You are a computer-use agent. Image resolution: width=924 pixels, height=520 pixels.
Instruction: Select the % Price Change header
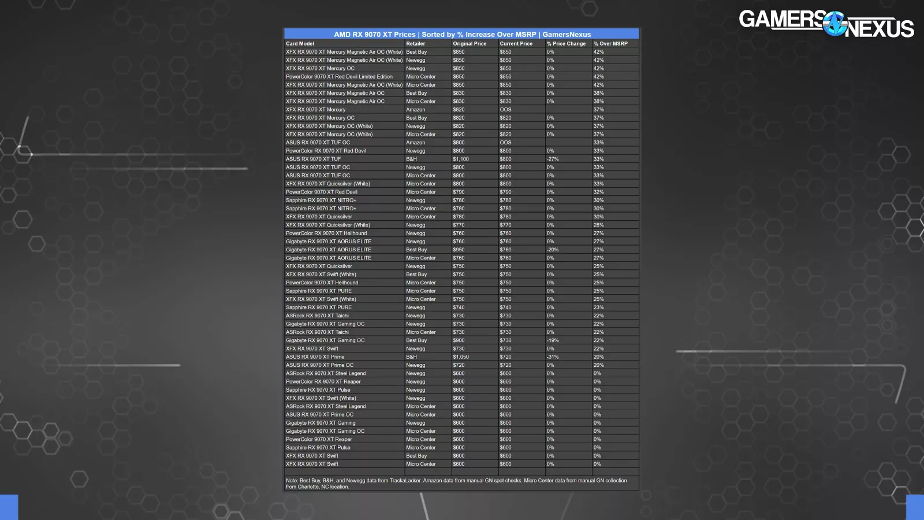click(566, 44)
